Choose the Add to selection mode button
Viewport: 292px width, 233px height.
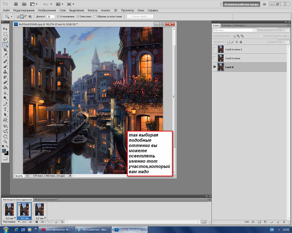pyautogui.click(x=22, y=17)
